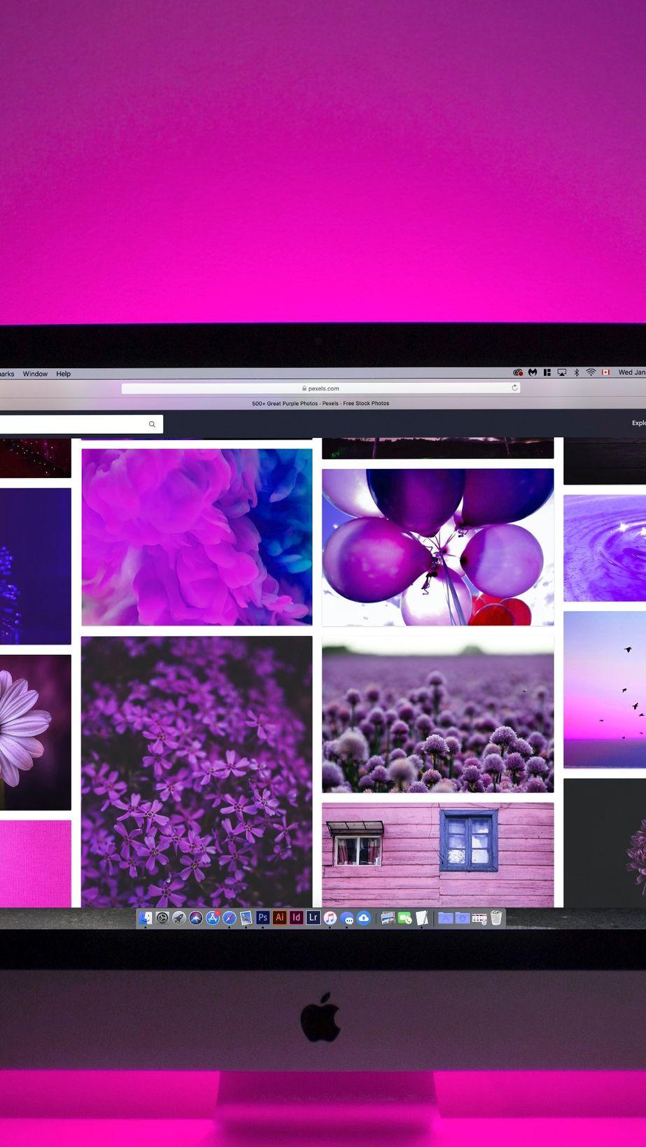Screen dimensions: 646x1147
Task: Open System Preferences in the dock
Action: (162, 917)
